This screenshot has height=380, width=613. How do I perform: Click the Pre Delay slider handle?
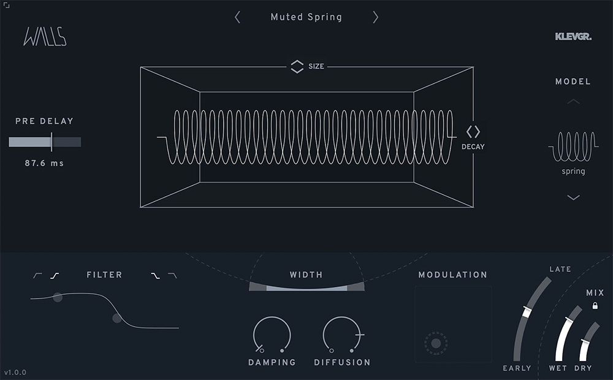pyautogui.click(x=51, y=142)
